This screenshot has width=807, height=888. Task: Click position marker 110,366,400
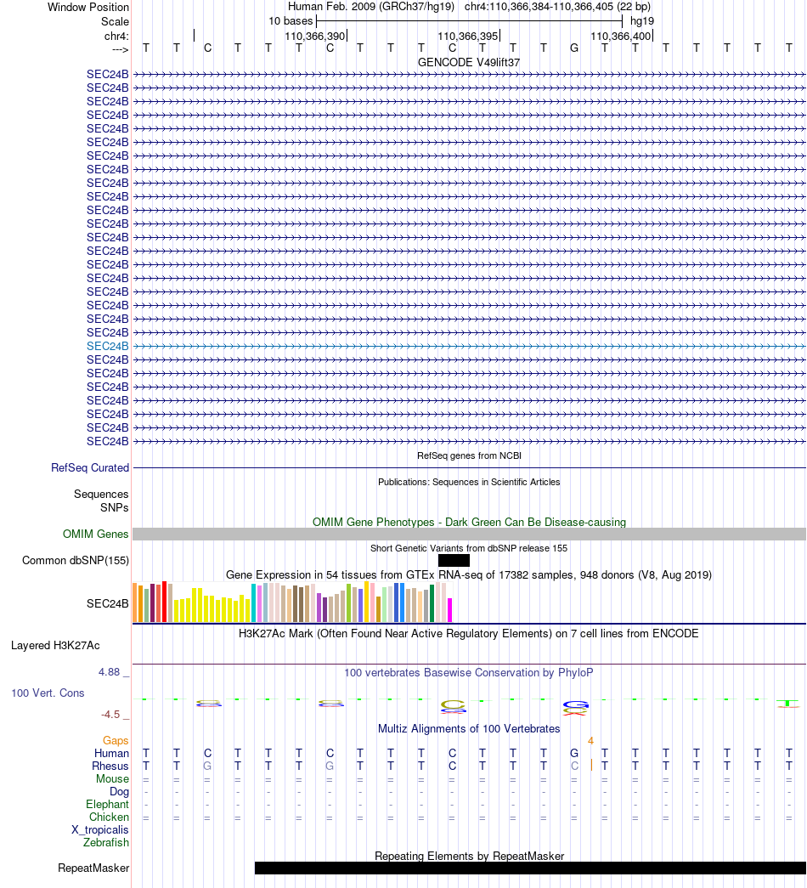621,37
